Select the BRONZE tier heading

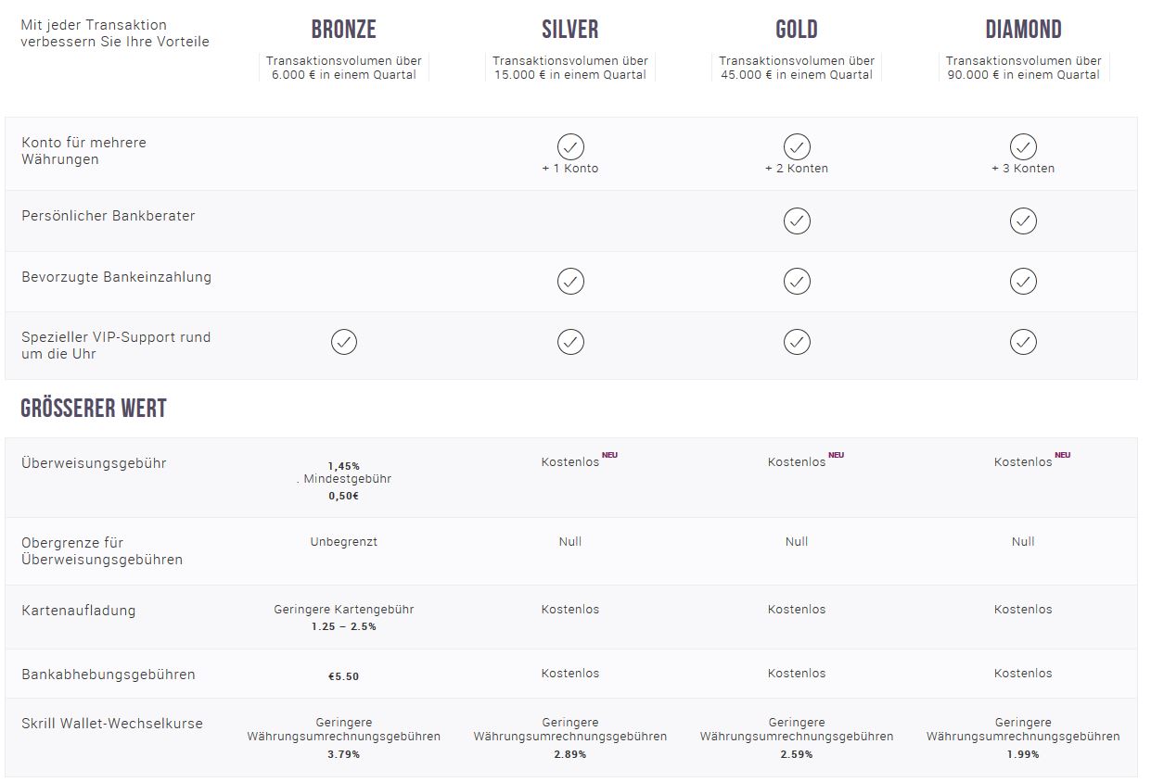click(344, 30)
